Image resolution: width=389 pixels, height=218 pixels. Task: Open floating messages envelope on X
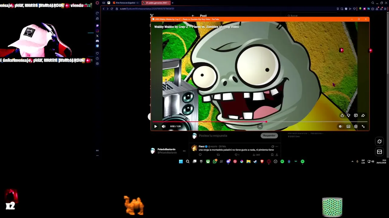coord(380,152)
